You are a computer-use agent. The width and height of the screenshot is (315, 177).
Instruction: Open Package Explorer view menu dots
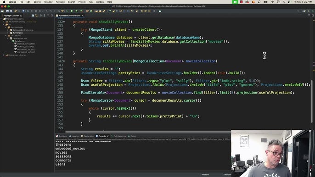[x=45, y=16]
